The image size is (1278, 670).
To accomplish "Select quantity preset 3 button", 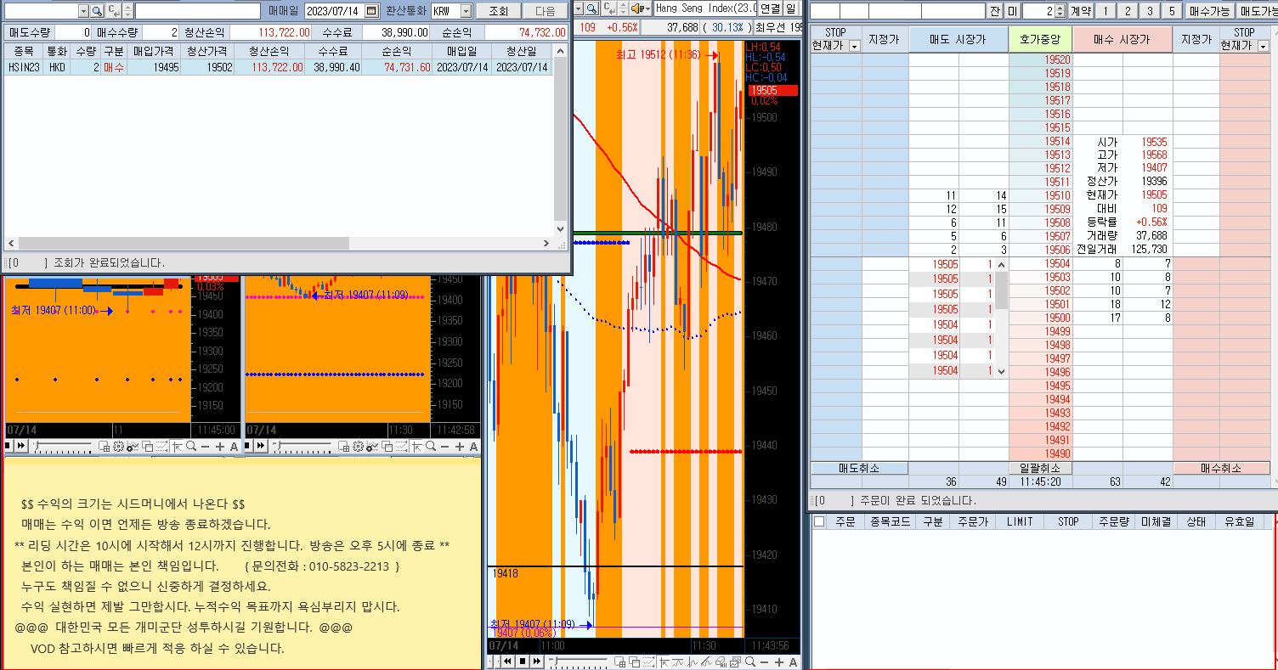I will click(x=1150, y=11).
